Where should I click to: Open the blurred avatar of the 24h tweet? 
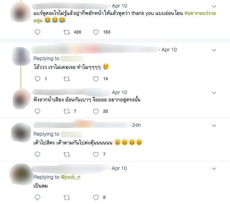point(21,132)
